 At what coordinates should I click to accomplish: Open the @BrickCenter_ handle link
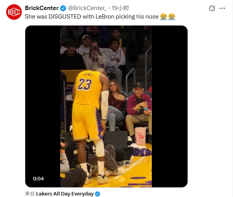click(87, 8)
